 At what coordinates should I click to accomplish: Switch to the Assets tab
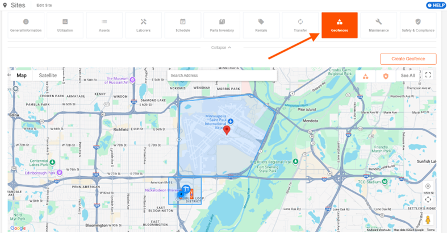(105, 25)
